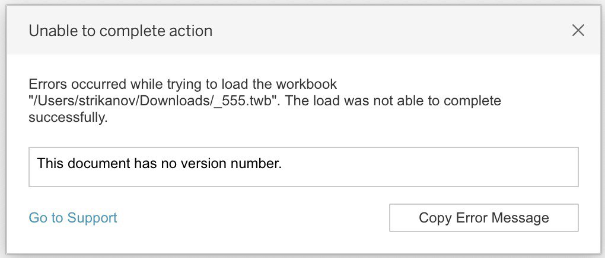The width and height of the screenshot is (605, 258).
Task: Click the "_555.twb" filename in the message
Action: (x=250, y=101)
